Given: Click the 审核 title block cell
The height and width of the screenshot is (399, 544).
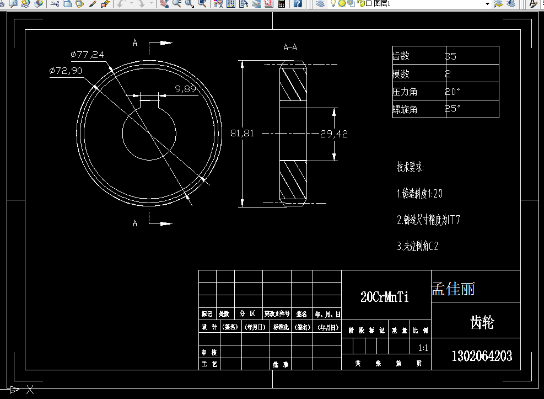Looking at the screenshot, I should tap(209, 353).
